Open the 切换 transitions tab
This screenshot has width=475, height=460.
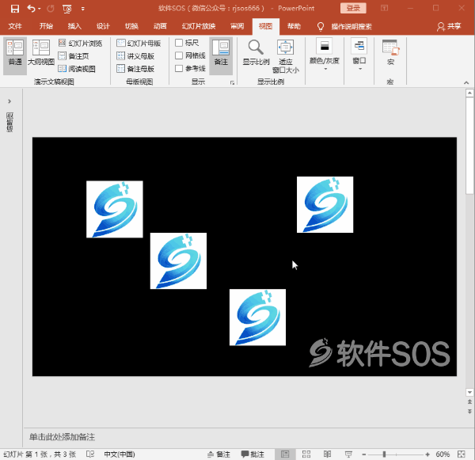[131, 26]
